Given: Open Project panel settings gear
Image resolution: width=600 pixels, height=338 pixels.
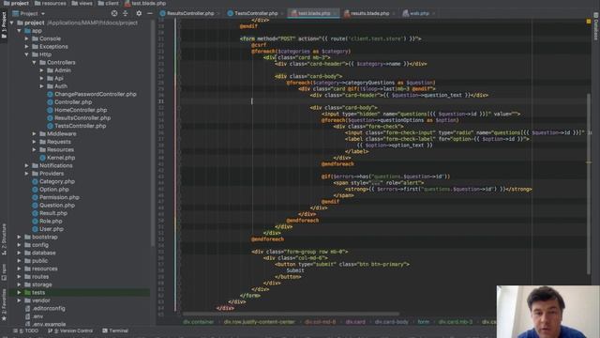Looking at the screenshot, I should [x=139, y=13].
